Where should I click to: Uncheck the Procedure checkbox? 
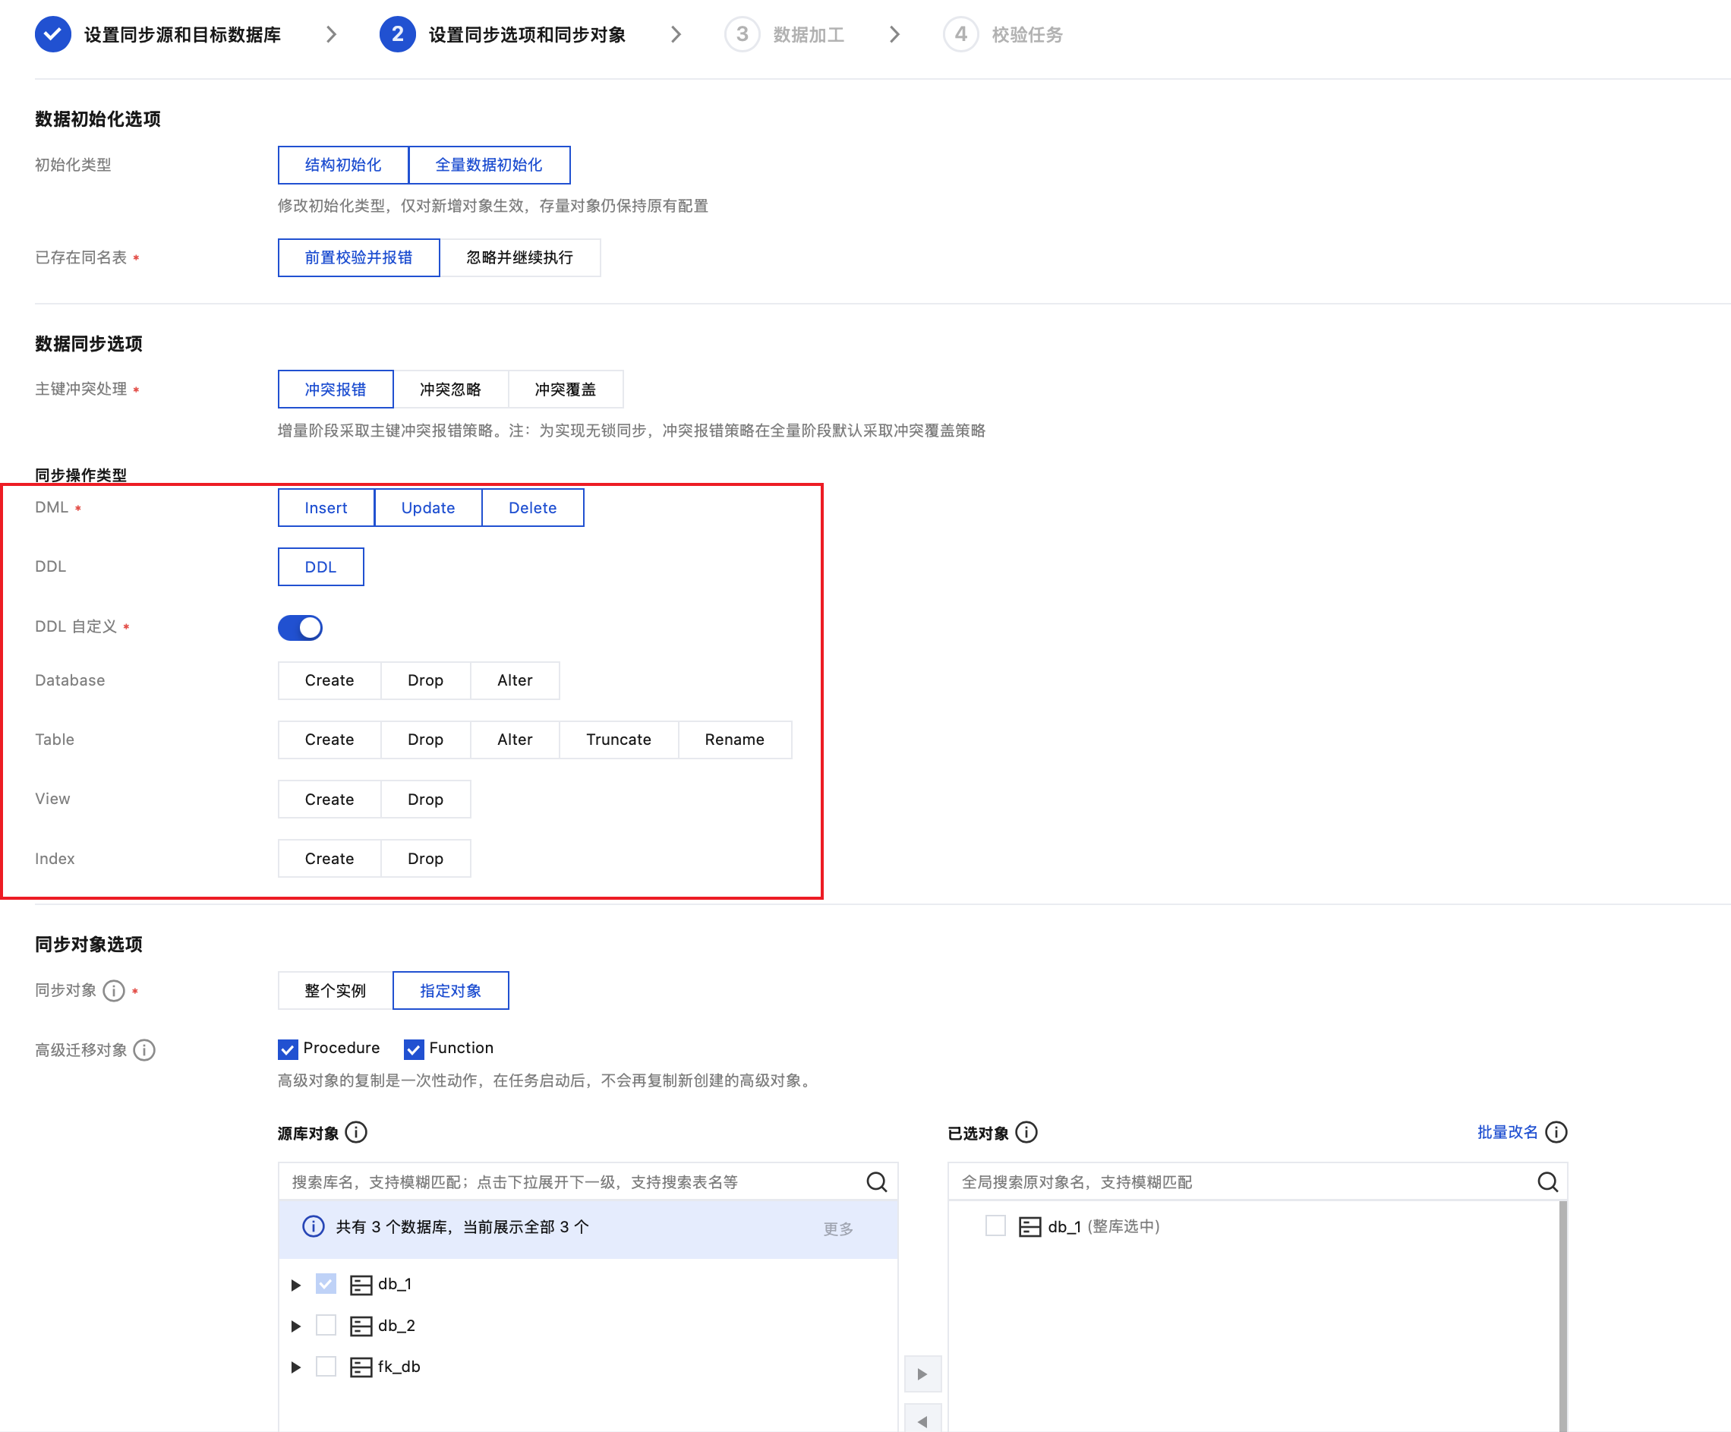point(288,1049)
